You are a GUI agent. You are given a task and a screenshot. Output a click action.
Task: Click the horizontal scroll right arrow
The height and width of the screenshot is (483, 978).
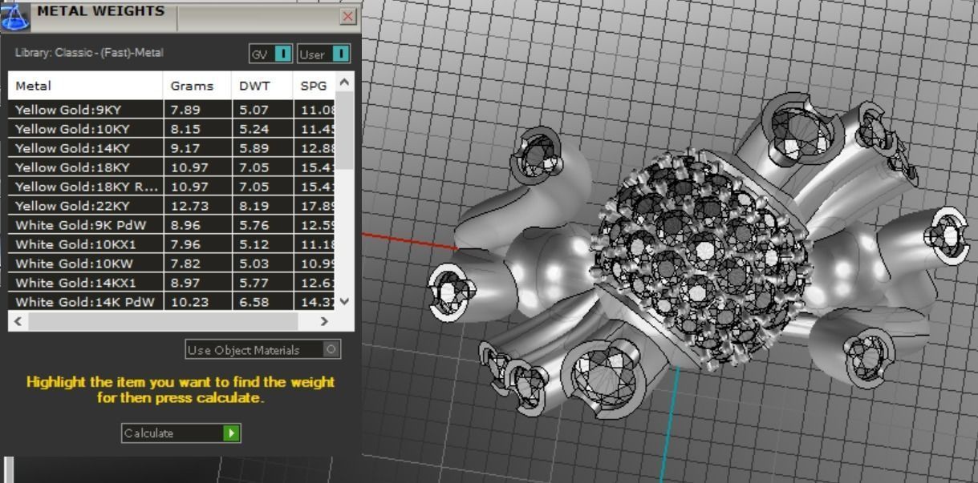click(x=324, y=321)
